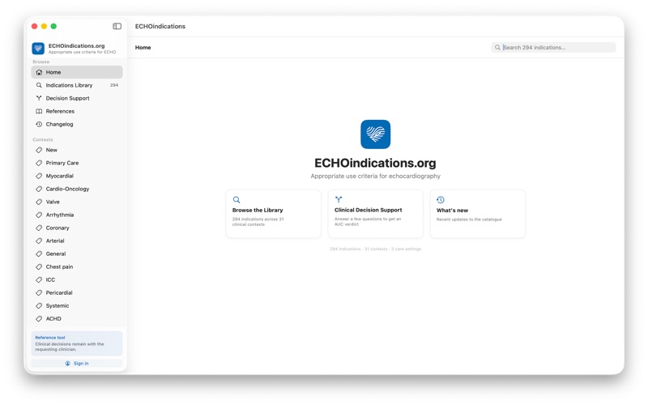Click the Reference tool notice box
648x405 pixels.
point(77,343)
